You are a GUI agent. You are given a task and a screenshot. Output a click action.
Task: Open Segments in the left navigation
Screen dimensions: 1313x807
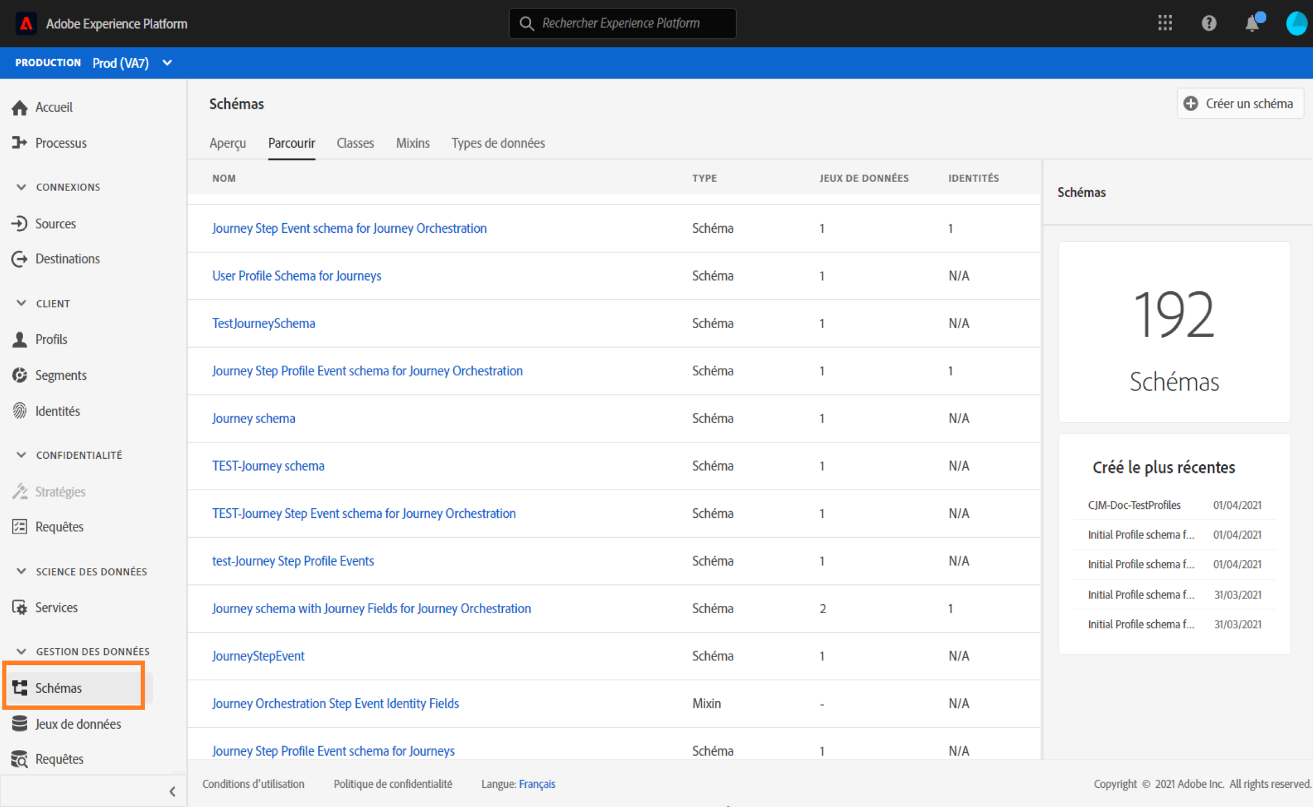tap(60, 375)
